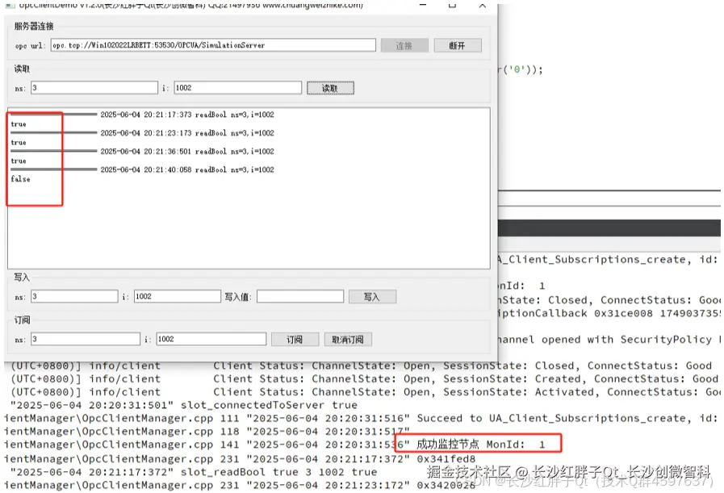Focus the 写入值 value input field
The width and height of the screenshot is (724, 493).
click(300, 296)
